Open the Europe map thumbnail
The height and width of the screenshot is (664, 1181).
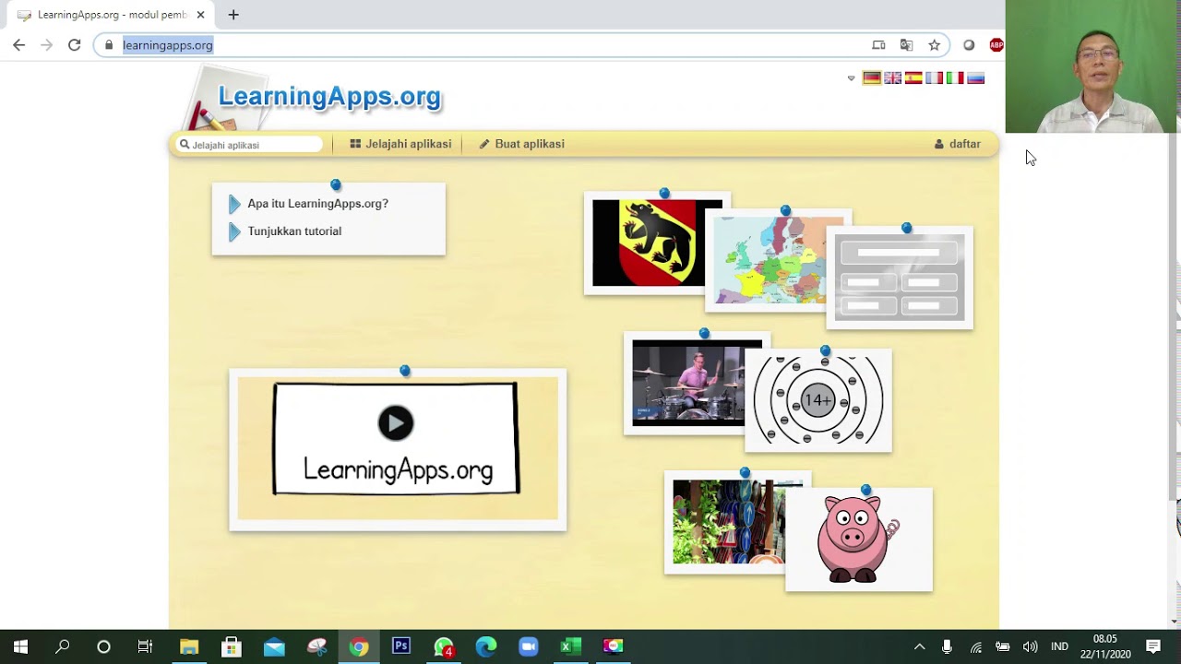[x=780, y=261]
